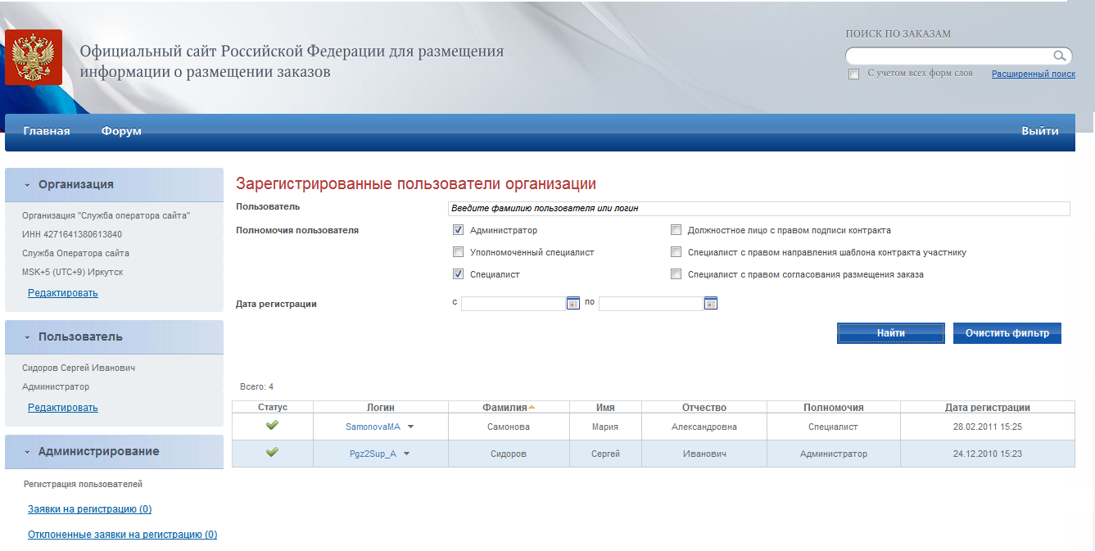Tick Специалист с правом согласования размещения заказа
1095x551 pixels.
point(676,274)
